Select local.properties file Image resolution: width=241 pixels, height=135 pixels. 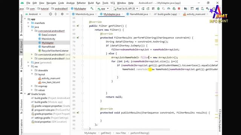coord(43,122)
